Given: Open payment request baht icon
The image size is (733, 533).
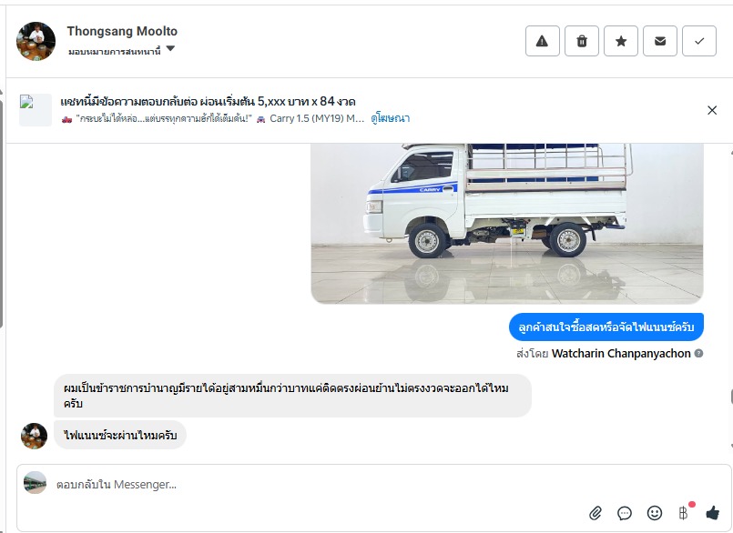Looking at the screenshot, I should 684,513.
